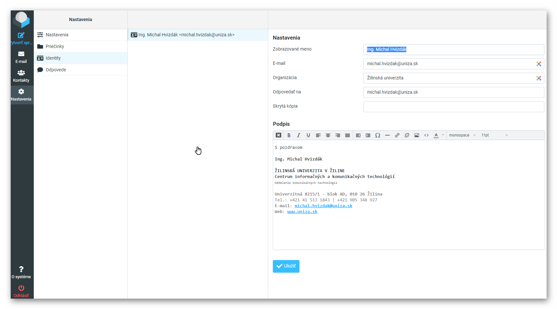Center align the signature text

328,135
